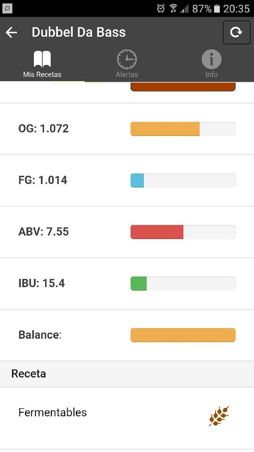Open the Info circle icon
254x452 pixels.
tap(212, 59)
